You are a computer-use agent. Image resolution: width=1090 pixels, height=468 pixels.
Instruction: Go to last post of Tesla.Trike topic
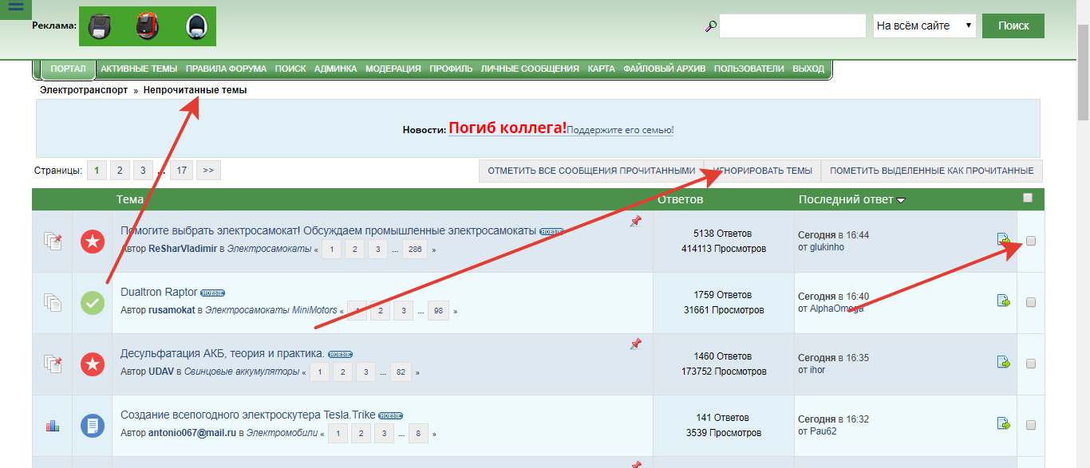[1003, 423]
